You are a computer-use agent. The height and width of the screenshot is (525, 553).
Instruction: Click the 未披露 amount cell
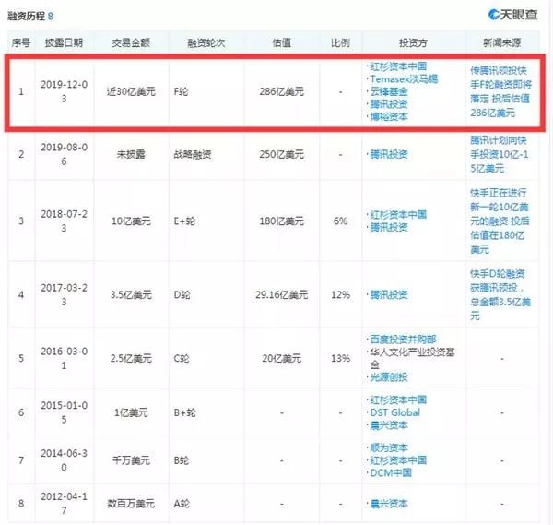tap(131, 154)
